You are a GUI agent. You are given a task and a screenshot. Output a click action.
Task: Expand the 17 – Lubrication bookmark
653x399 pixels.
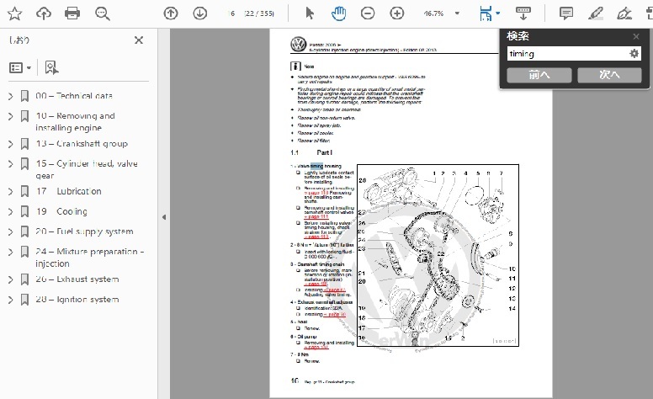10,192
